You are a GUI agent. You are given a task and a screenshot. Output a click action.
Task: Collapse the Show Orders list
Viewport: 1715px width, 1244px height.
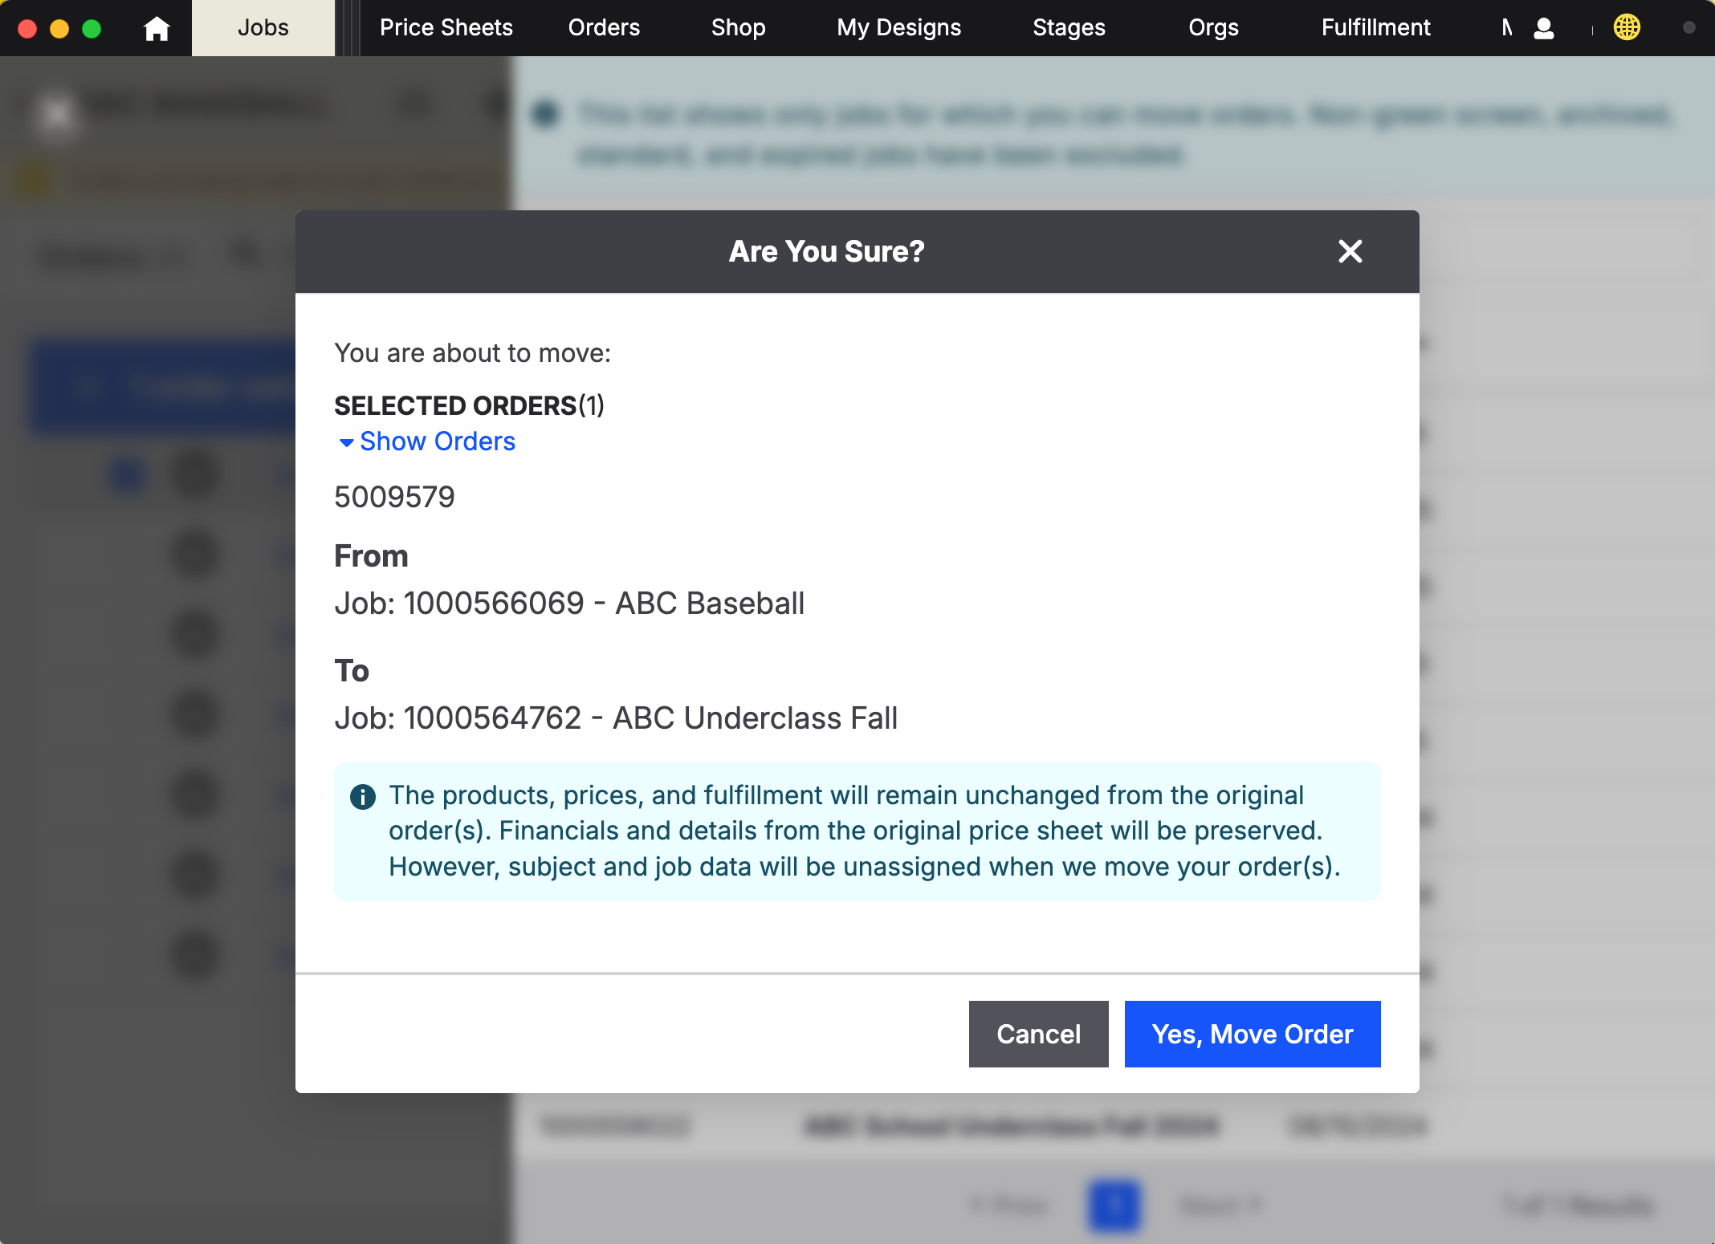pyautogui.click(x=437, y=441)
